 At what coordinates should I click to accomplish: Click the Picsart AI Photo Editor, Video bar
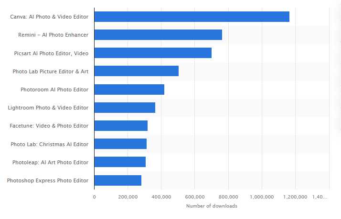[x=153, y=53]
